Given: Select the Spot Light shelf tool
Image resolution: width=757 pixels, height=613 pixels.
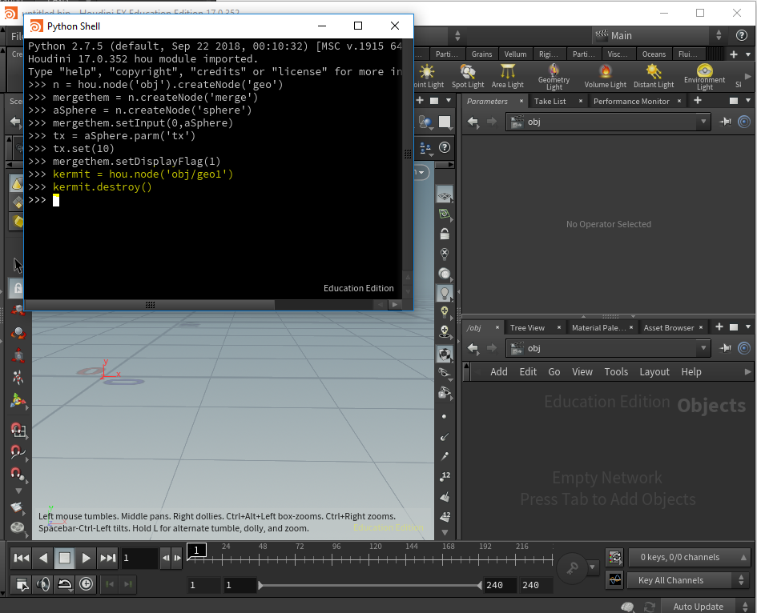Looking at the screenshot, I should (468, 76).
